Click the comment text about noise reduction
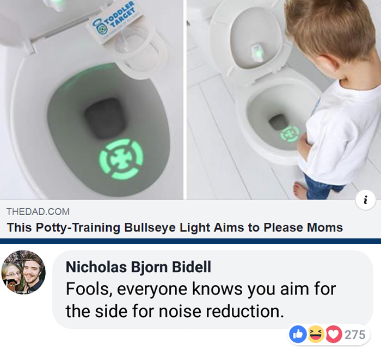Viewport: 381px width, 351px height. [201, 300]
